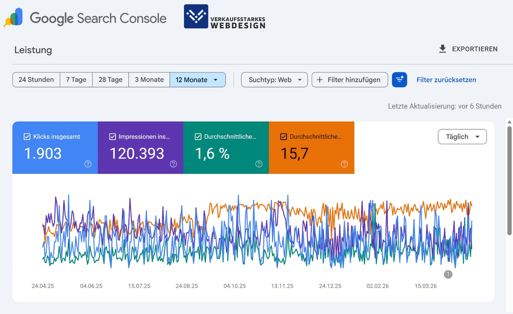
Task: Open the blue filter comparison icon
Action: (400, 79)
